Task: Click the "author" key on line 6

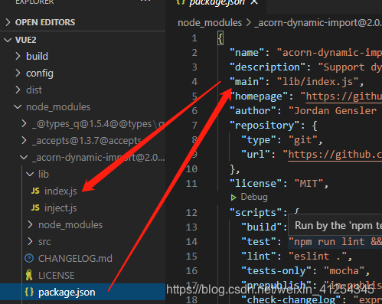Action: click(253, 111)
